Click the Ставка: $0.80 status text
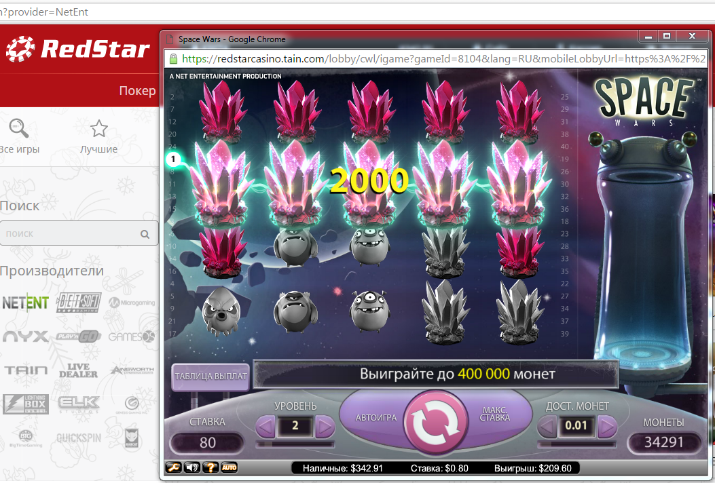This screenshot has height=483, width=715. (439, 469)
